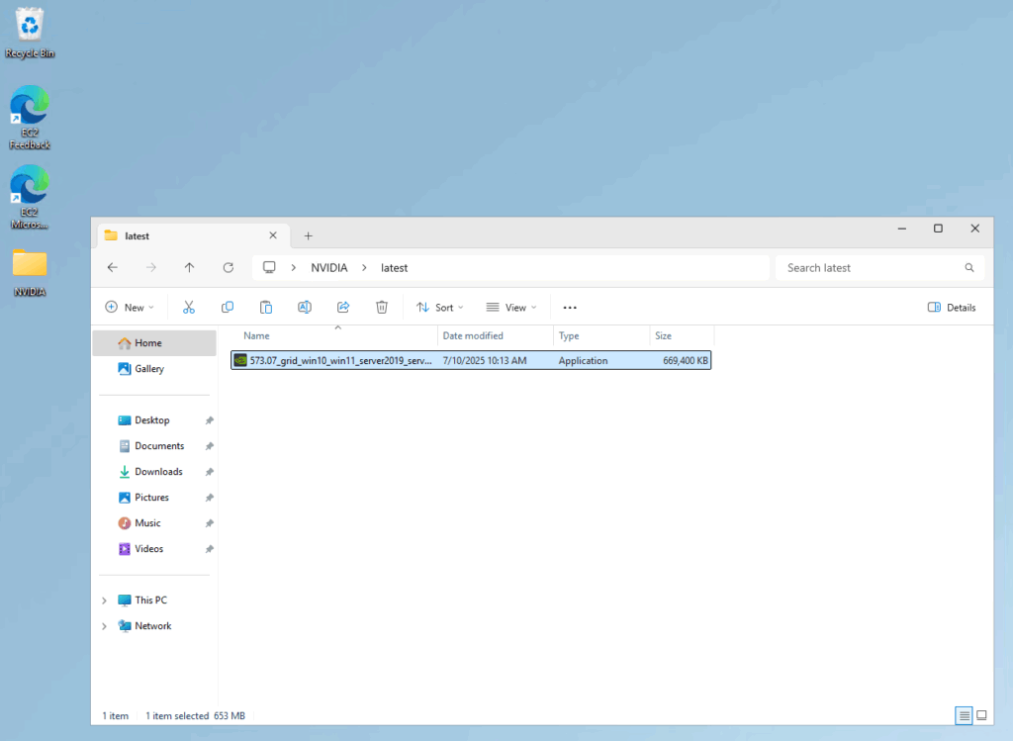Delete the selected file with trash icon

[x=382, y=308]
